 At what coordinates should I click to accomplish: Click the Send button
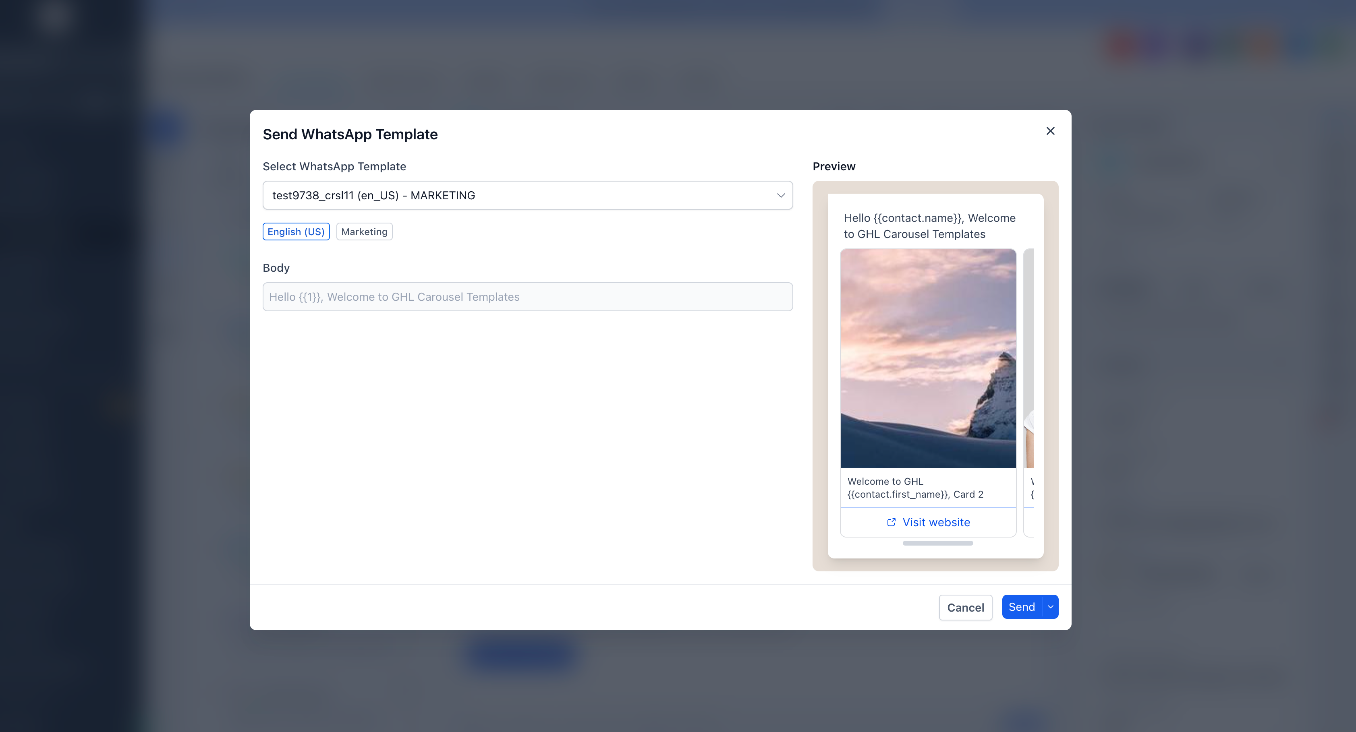coord(1022,607)
